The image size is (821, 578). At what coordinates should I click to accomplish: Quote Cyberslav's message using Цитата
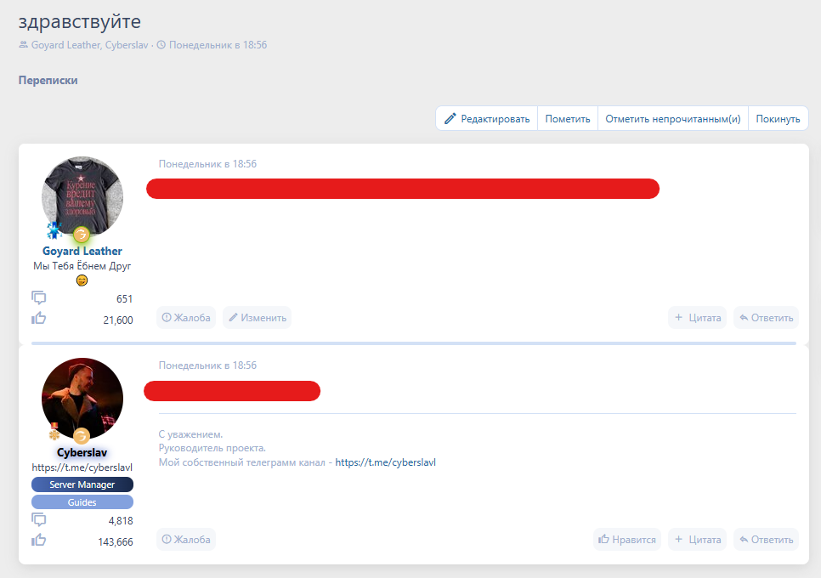pos(697,539)
